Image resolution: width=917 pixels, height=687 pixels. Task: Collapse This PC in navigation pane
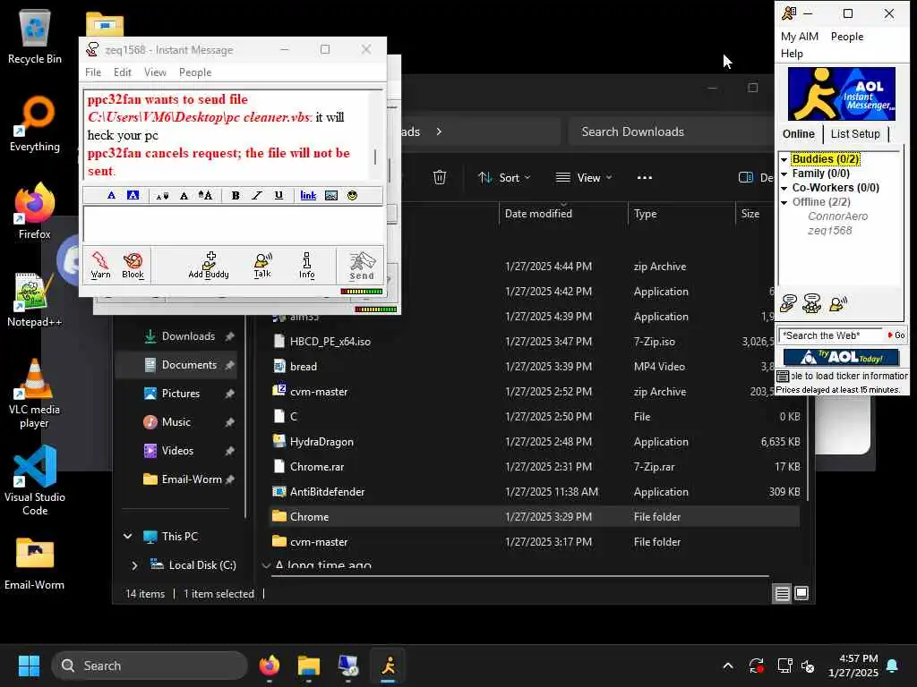coord(127,537)
